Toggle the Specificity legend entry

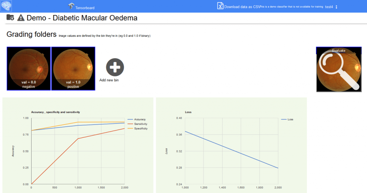coord(141,128)
